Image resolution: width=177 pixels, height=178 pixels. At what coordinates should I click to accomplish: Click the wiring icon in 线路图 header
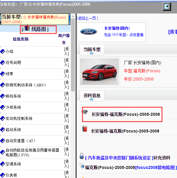coord(27,28)
